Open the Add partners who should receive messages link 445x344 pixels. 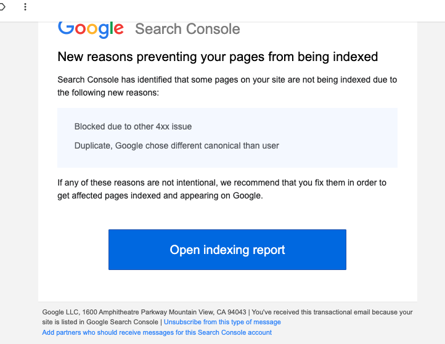click(x=157, y=332)
